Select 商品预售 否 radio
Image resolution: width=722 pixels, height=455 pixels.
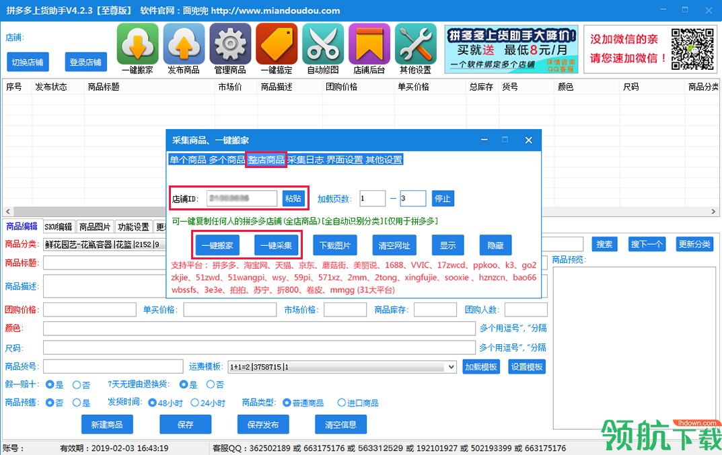(x=50, y=403)
